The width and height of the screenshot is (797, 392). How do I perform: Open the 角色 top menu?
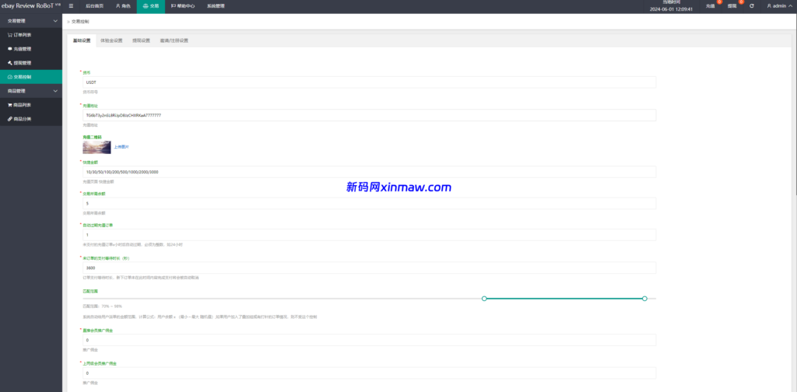coord(123,6)
